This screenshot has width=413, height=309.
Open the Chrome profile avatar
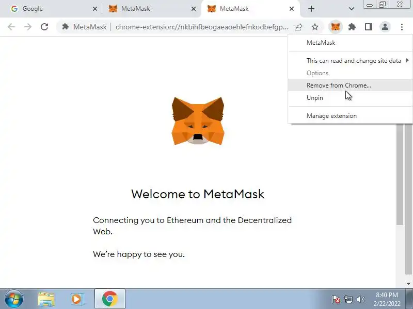385,27
